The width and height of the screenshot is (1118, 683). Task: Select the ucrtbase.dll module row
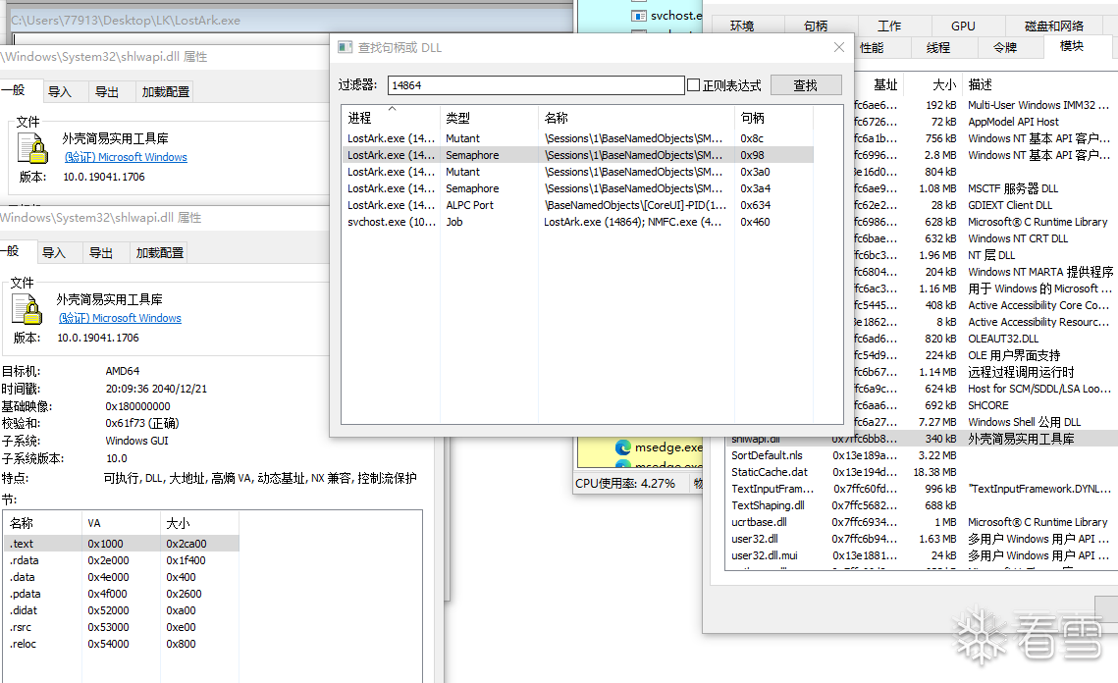[922, 522]
